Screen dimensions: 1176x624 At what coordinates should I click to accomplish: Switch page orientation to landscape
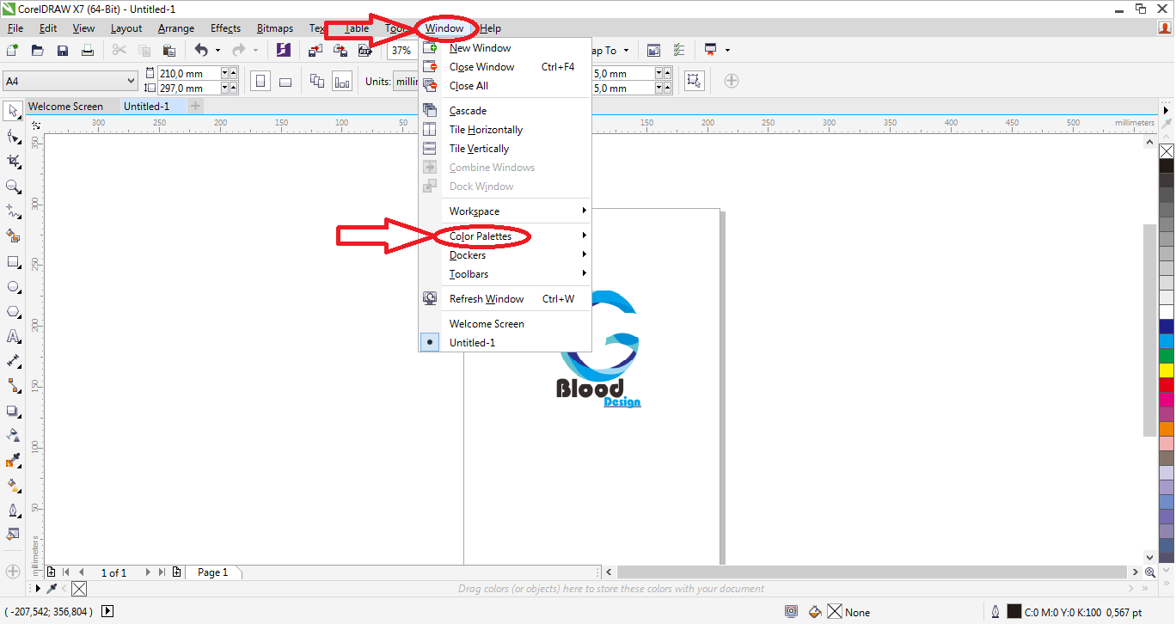pos(285,80)
